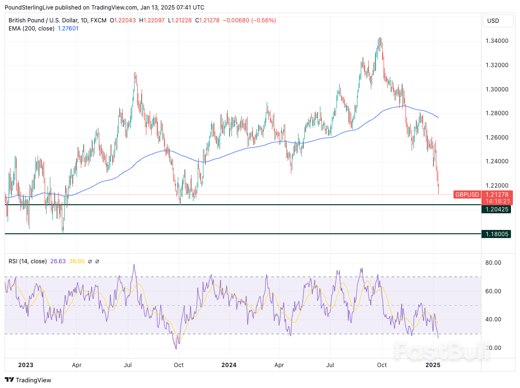Viewport: 520px width, 388px height.
Task: Select the FXCM exchange label
Action: coord(98,20)
